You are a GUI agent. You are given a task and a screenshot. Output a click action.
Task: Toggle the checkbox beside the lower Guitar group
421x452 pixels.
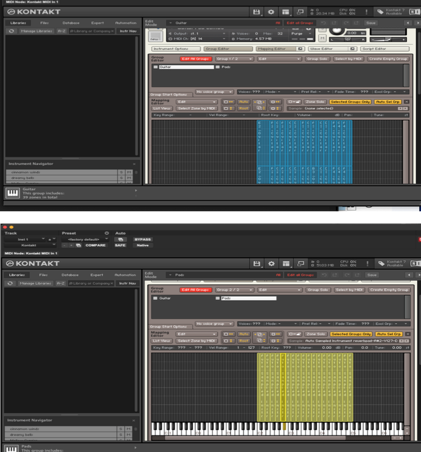pos(155,298)
